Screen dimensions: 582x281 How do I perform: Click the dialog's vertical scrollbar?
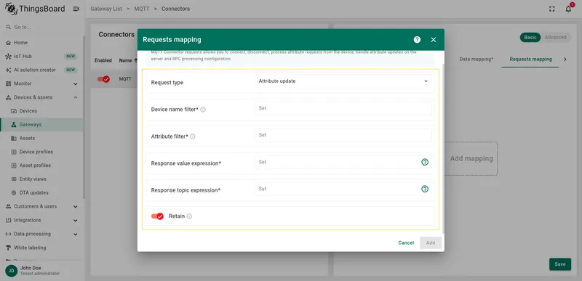tap(442, 148)
